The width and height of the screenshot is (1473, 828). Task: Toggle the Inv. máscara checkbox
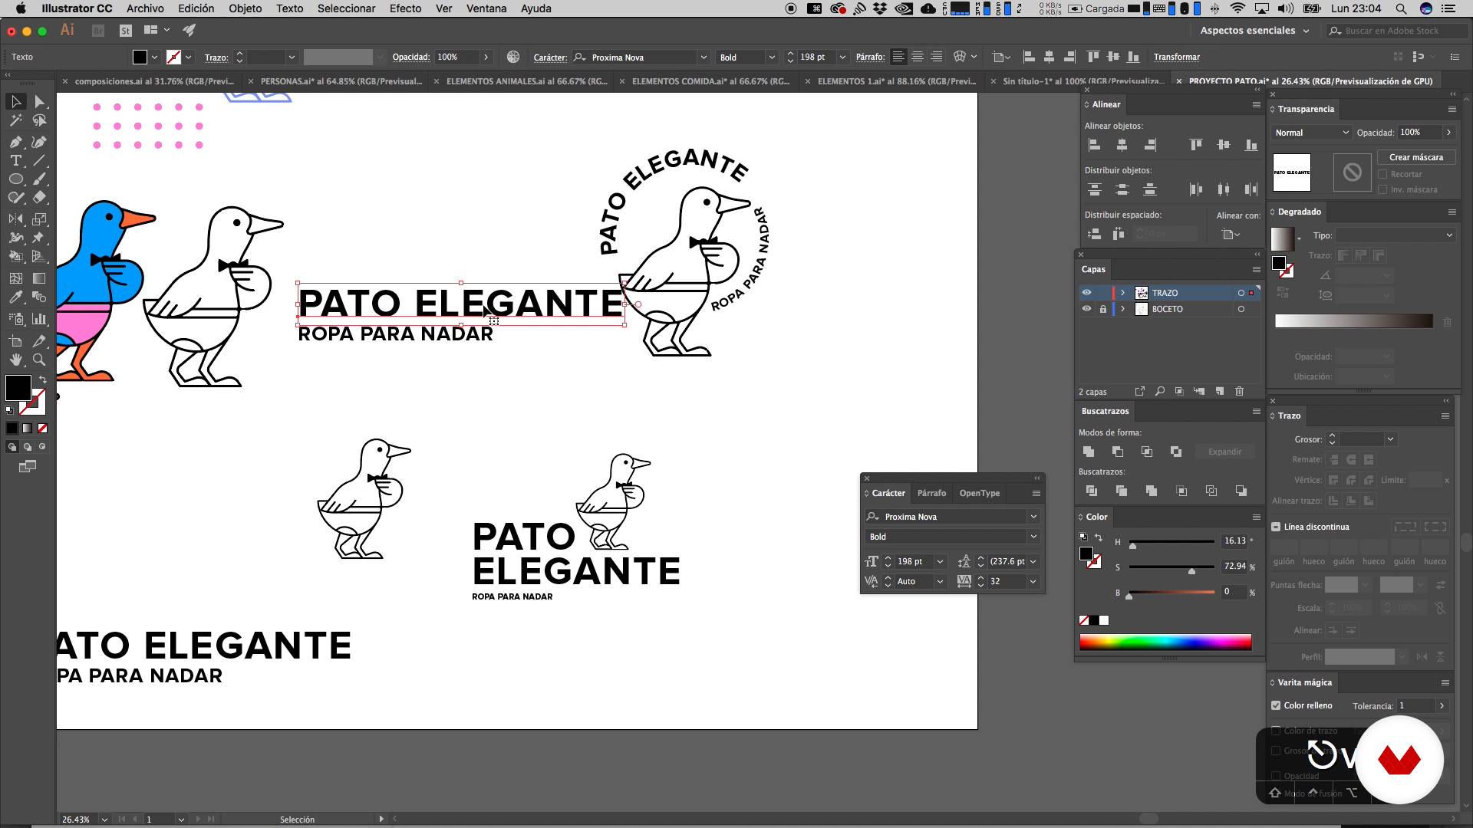(1382, 189)
